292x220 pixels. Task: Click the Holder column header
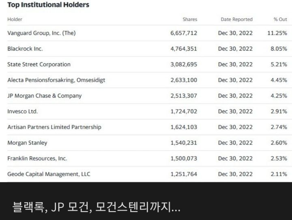point(15,19)
